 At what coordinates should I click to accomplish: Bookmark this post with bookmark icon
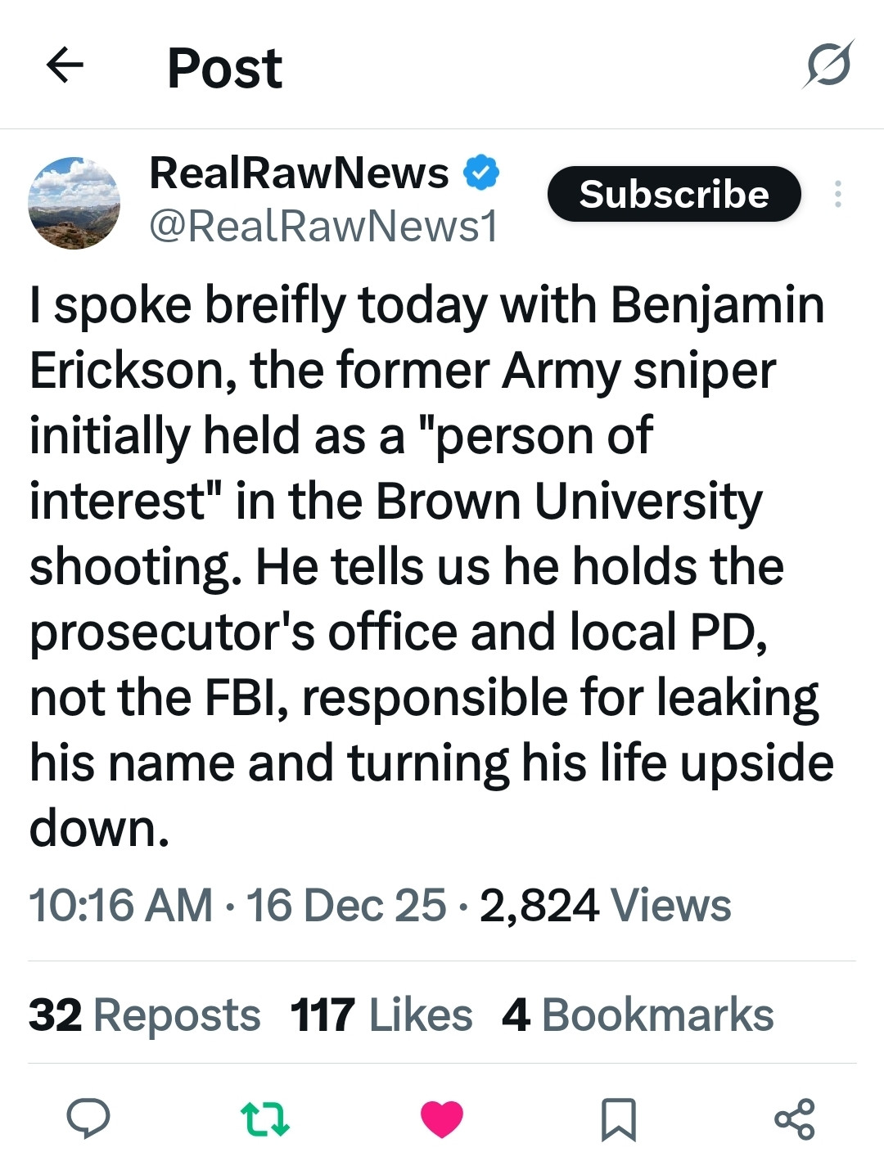point(618,1119)
